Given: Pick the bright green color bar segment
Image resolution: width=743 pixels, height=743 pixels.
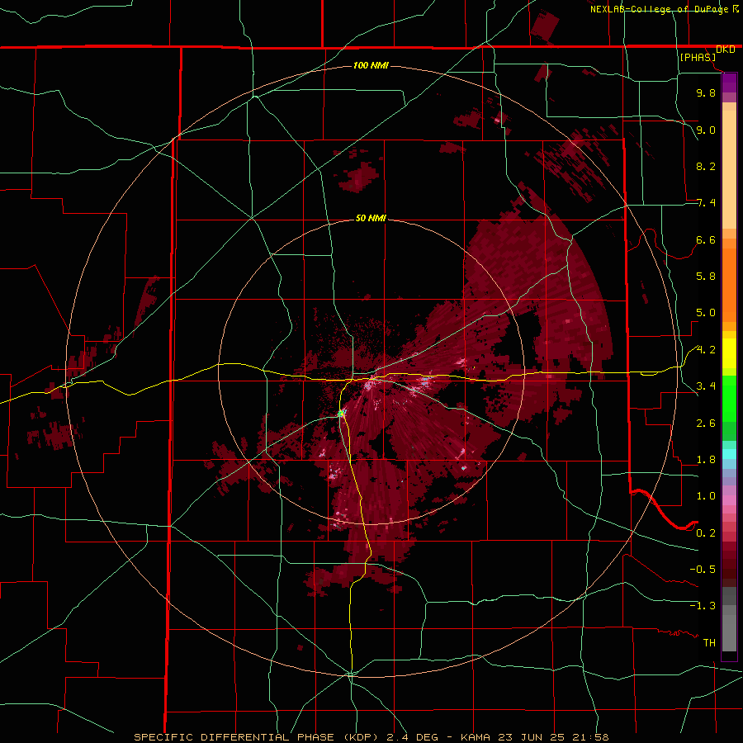Looking at the screenshot, I should coord(729,398).
